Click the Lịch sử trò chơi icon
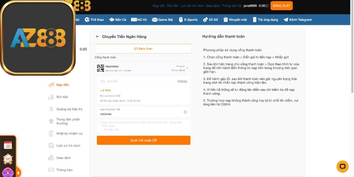The image size is (354, 177). tap(51, 146)
